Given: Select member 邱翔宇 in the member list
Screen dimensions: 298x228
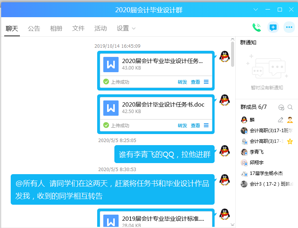Looking at the screenshot, I should (x=267, y=163).
